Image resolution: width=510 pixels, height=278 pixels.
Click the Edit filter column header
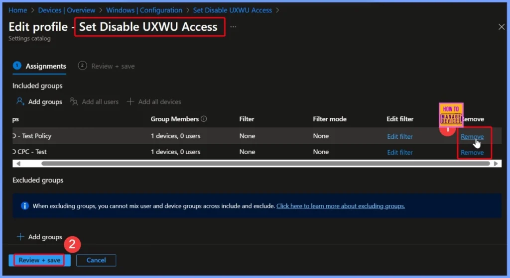click(400, 119)
